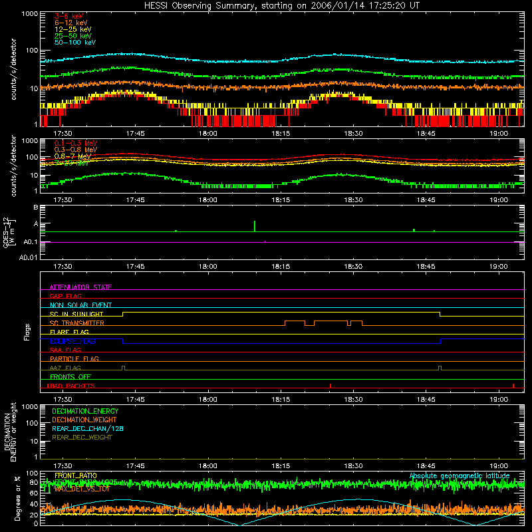Screen dimensions: 532x532
Task: Click the 0.3-0.8 MeV legend label
Action: point(76,150)
